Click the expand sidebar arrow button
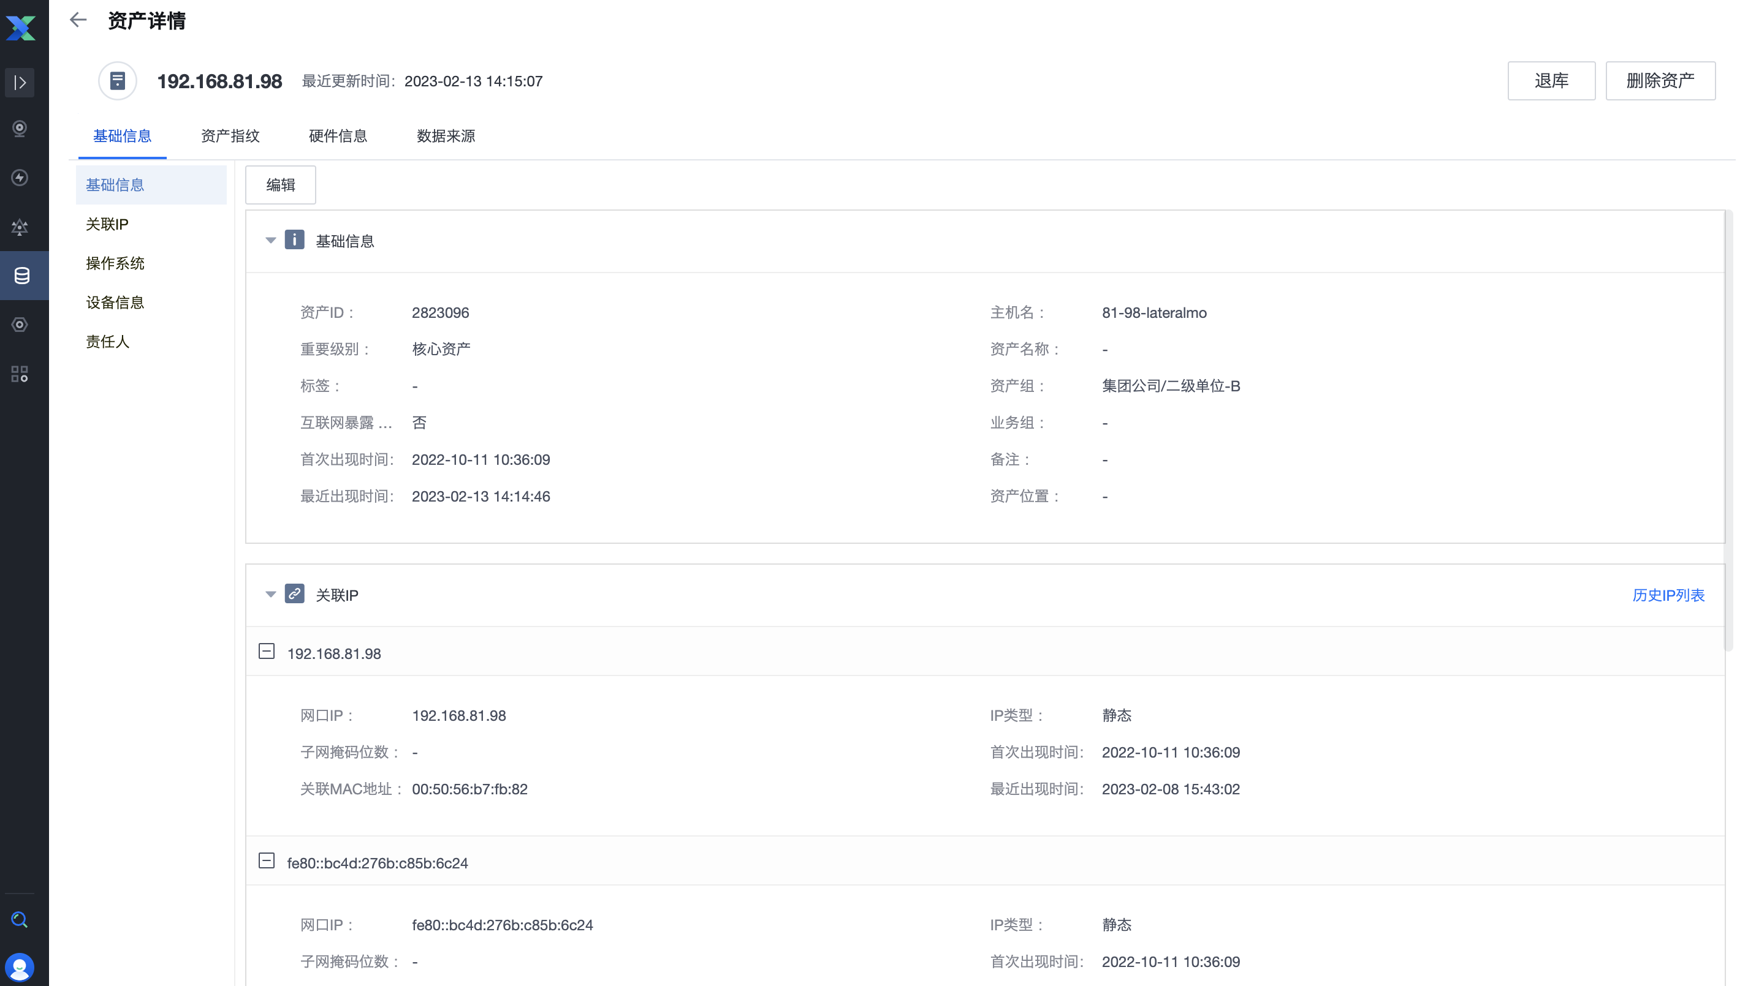 [20, 82]
